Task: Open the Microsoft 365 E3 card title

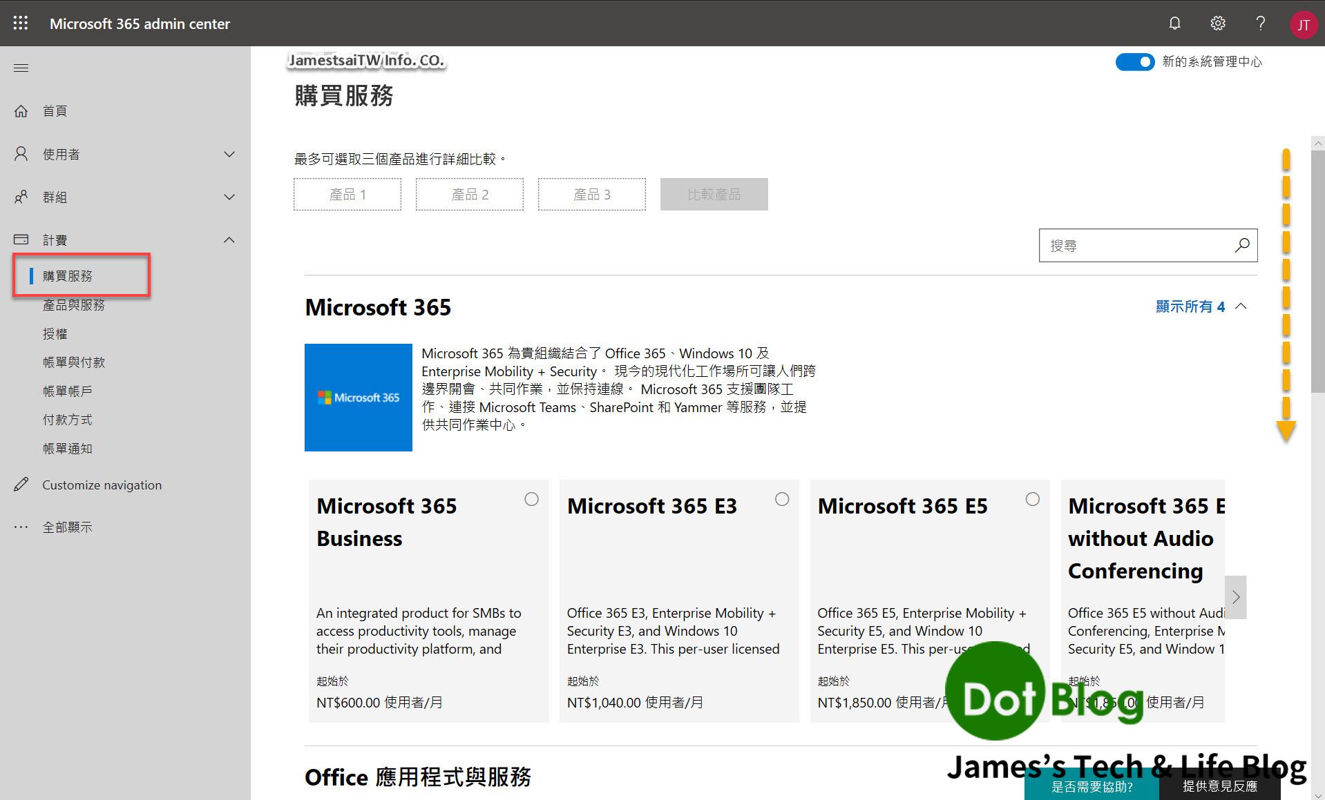Action: tap(652, 506)
